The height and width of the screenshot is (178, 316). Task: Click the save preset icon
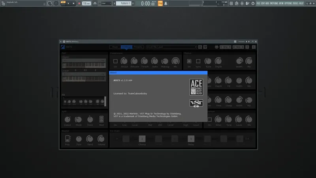(200, 47)
